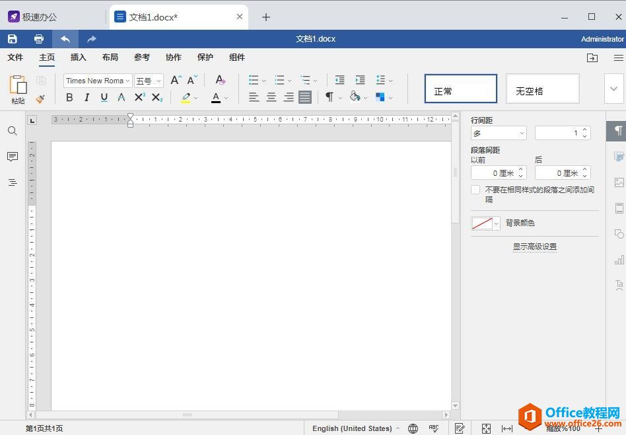Decrease the font size
Screen dimensions: 626x435
coord(192,81)
